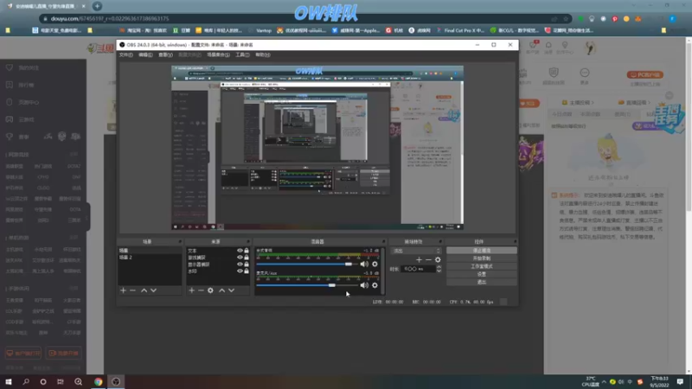Add a scene transition with plus icon

pyautogui.click(x=419, y=260)
